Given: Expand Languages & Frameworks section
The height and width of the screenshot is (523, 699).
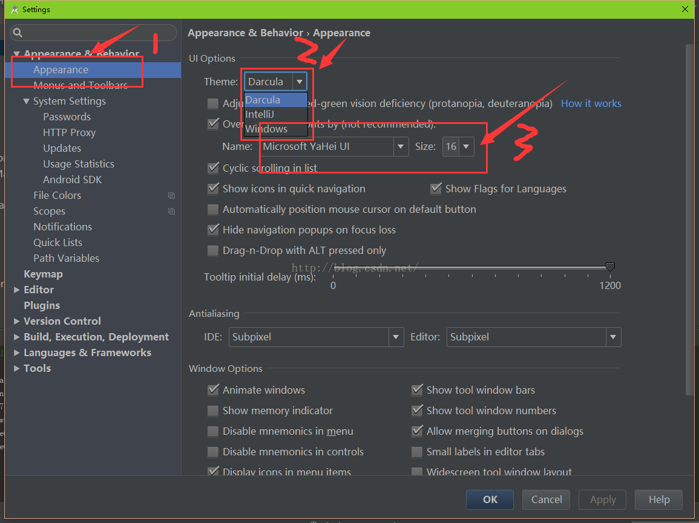Looking at the screenshot, I should point(16,353).
